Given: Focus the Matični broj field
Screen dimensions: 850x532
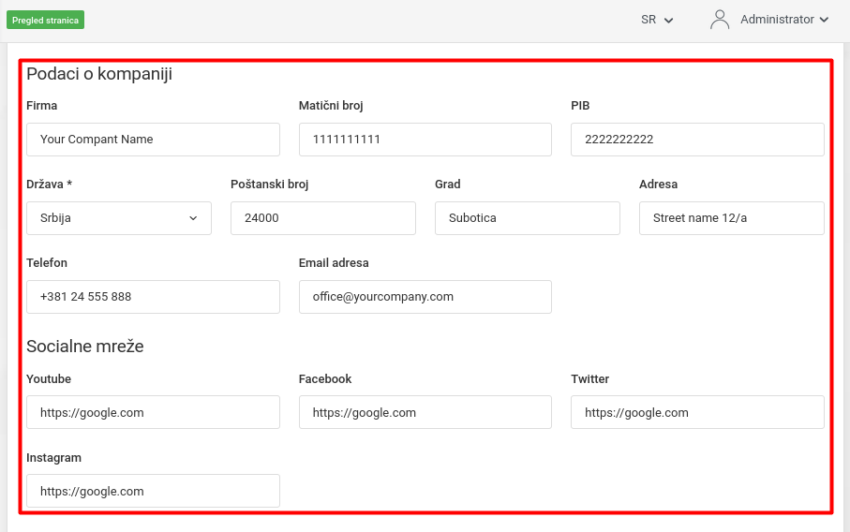Looking at the screenshot, I should point(425,140).
